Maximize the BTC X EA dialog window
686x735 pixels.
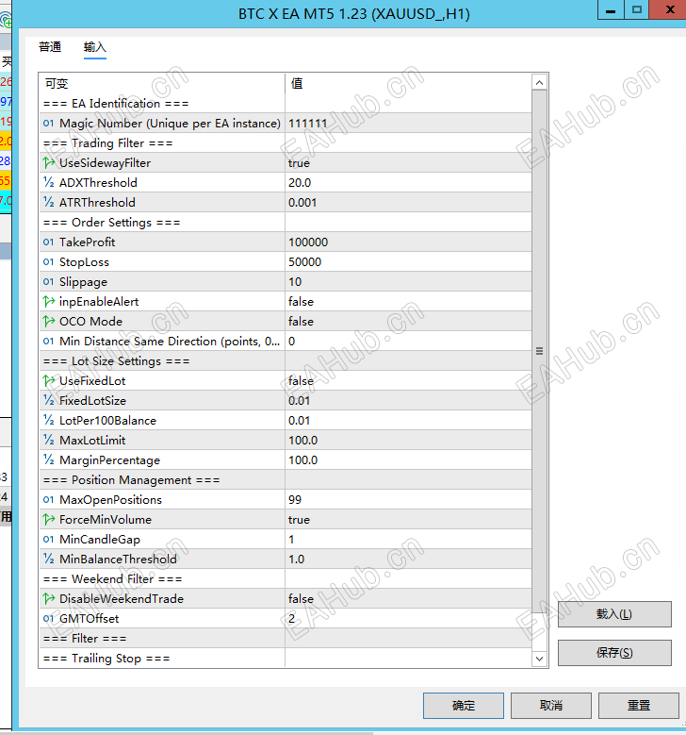(636, 9)
